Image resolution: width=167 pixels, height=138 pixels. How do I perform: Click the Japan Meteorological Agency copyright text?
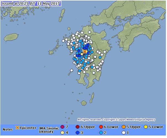116,120
